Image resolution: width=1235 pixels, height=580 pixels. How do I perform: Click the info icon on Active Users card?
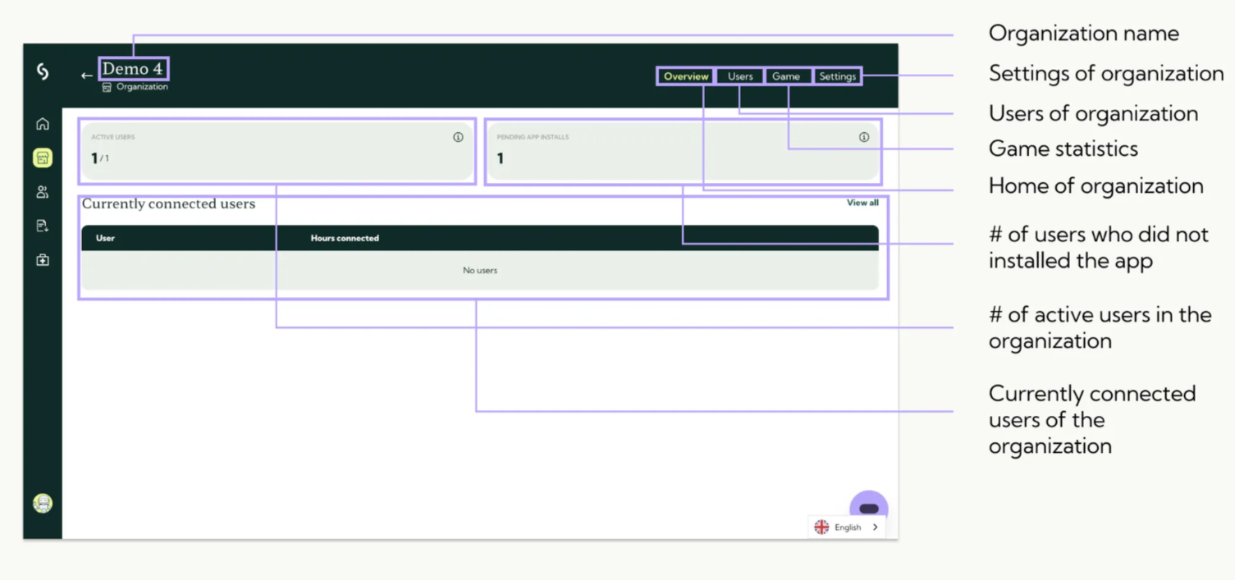[458, 137]
